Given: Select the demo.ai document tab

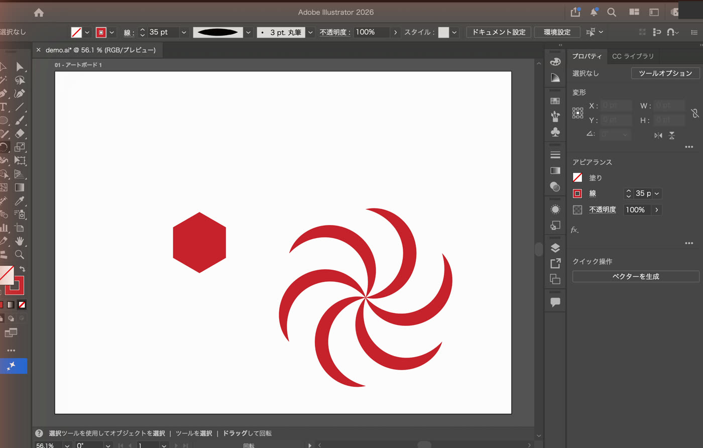Looking at the screenshot, I should click(x=100, y=50).
